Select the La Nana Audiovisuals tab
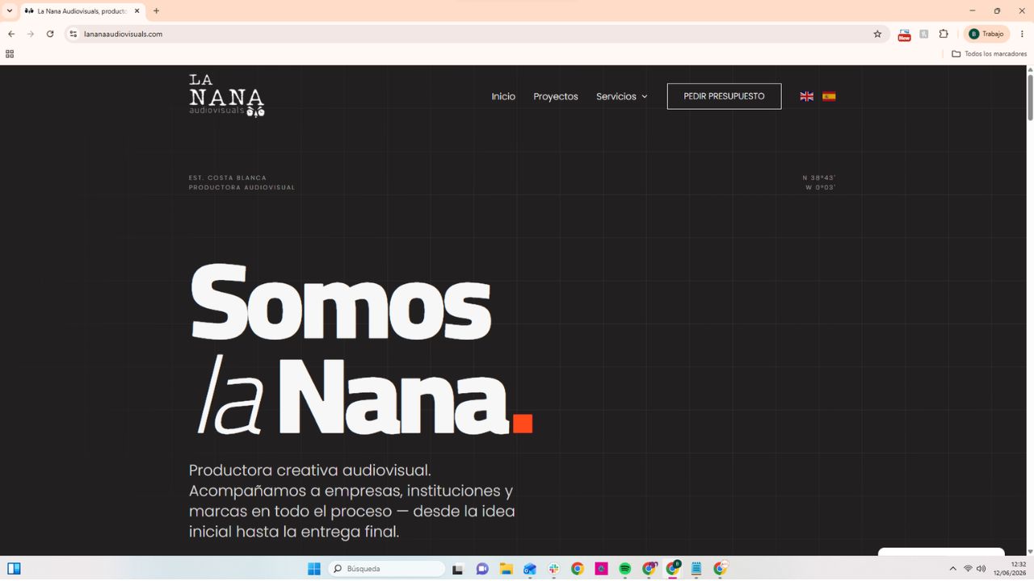The image size is (1034, 581). (x=82, y=10)
